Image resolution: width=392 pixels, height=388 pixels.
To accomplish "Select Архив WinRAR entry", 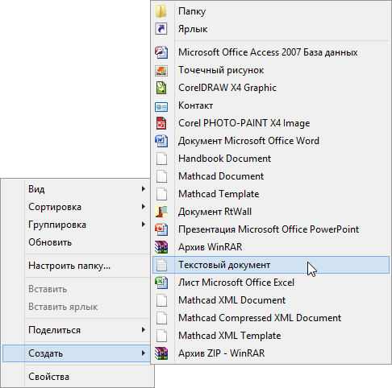I will [x=271, y=247].
